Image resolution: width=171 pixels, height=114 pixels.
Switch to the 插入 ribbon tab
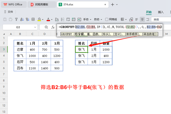[161, 12]
